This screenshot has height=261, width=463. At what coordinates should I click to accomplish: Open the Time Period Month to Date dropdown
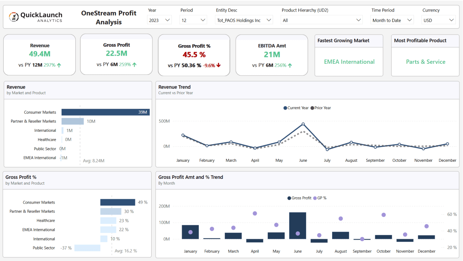[x=392, y=20]
